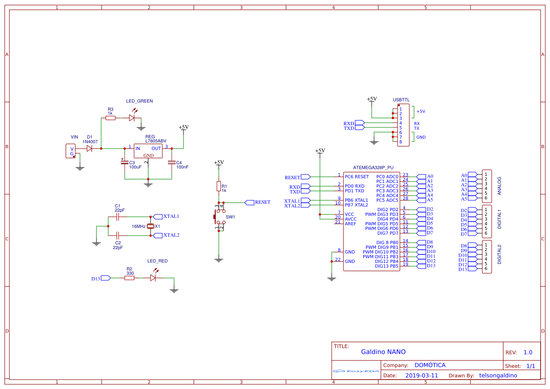Viewport: 550px width, 389px height.
Task: Select the C3 100uF polarized capacitor
Action: (125, 163)
